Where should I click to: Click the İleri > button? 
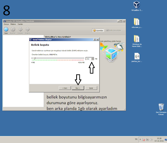tap(78, 88)
